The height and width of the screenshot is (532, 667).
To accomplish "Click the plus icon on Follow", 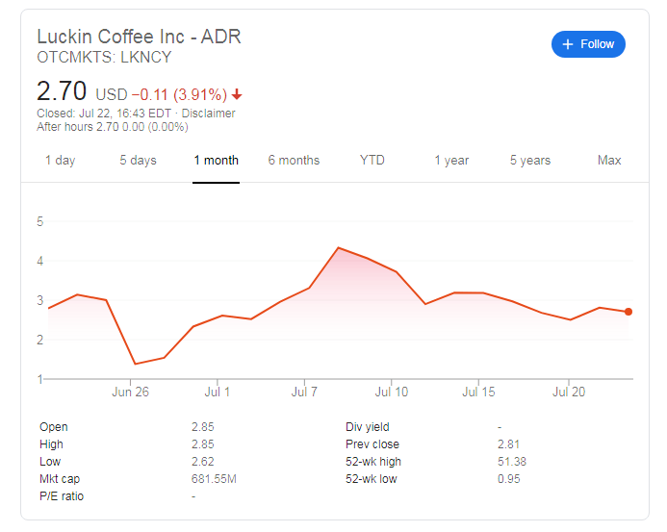I will click(568, 44).
